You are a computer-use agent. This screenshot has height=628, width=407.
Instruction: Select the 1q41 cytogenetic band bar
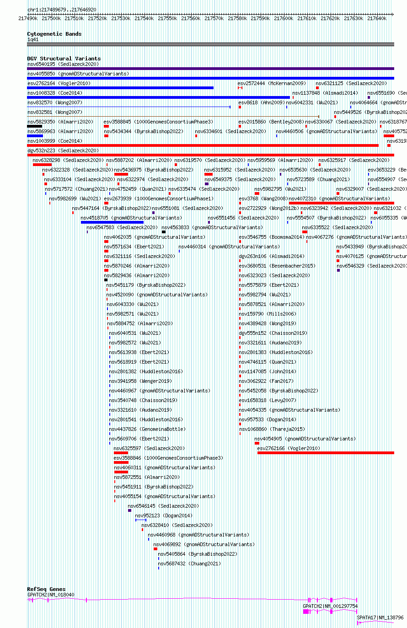pos(210,44)
